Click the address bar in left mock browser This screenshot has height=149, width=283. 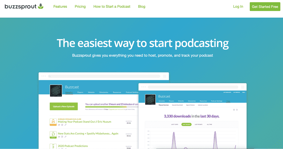[104, 76]
